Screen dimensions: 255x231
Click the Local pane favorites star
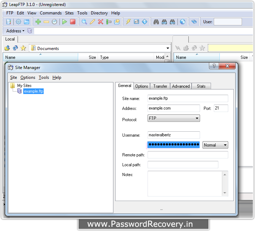tap(23, 48)
